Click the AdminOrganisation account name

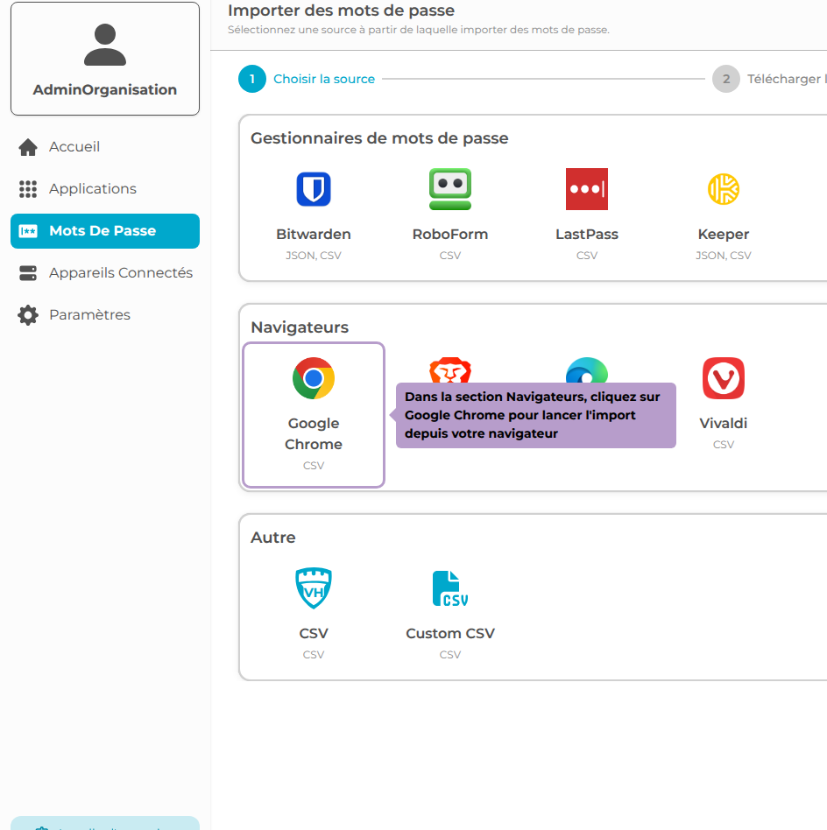[105, 89]
